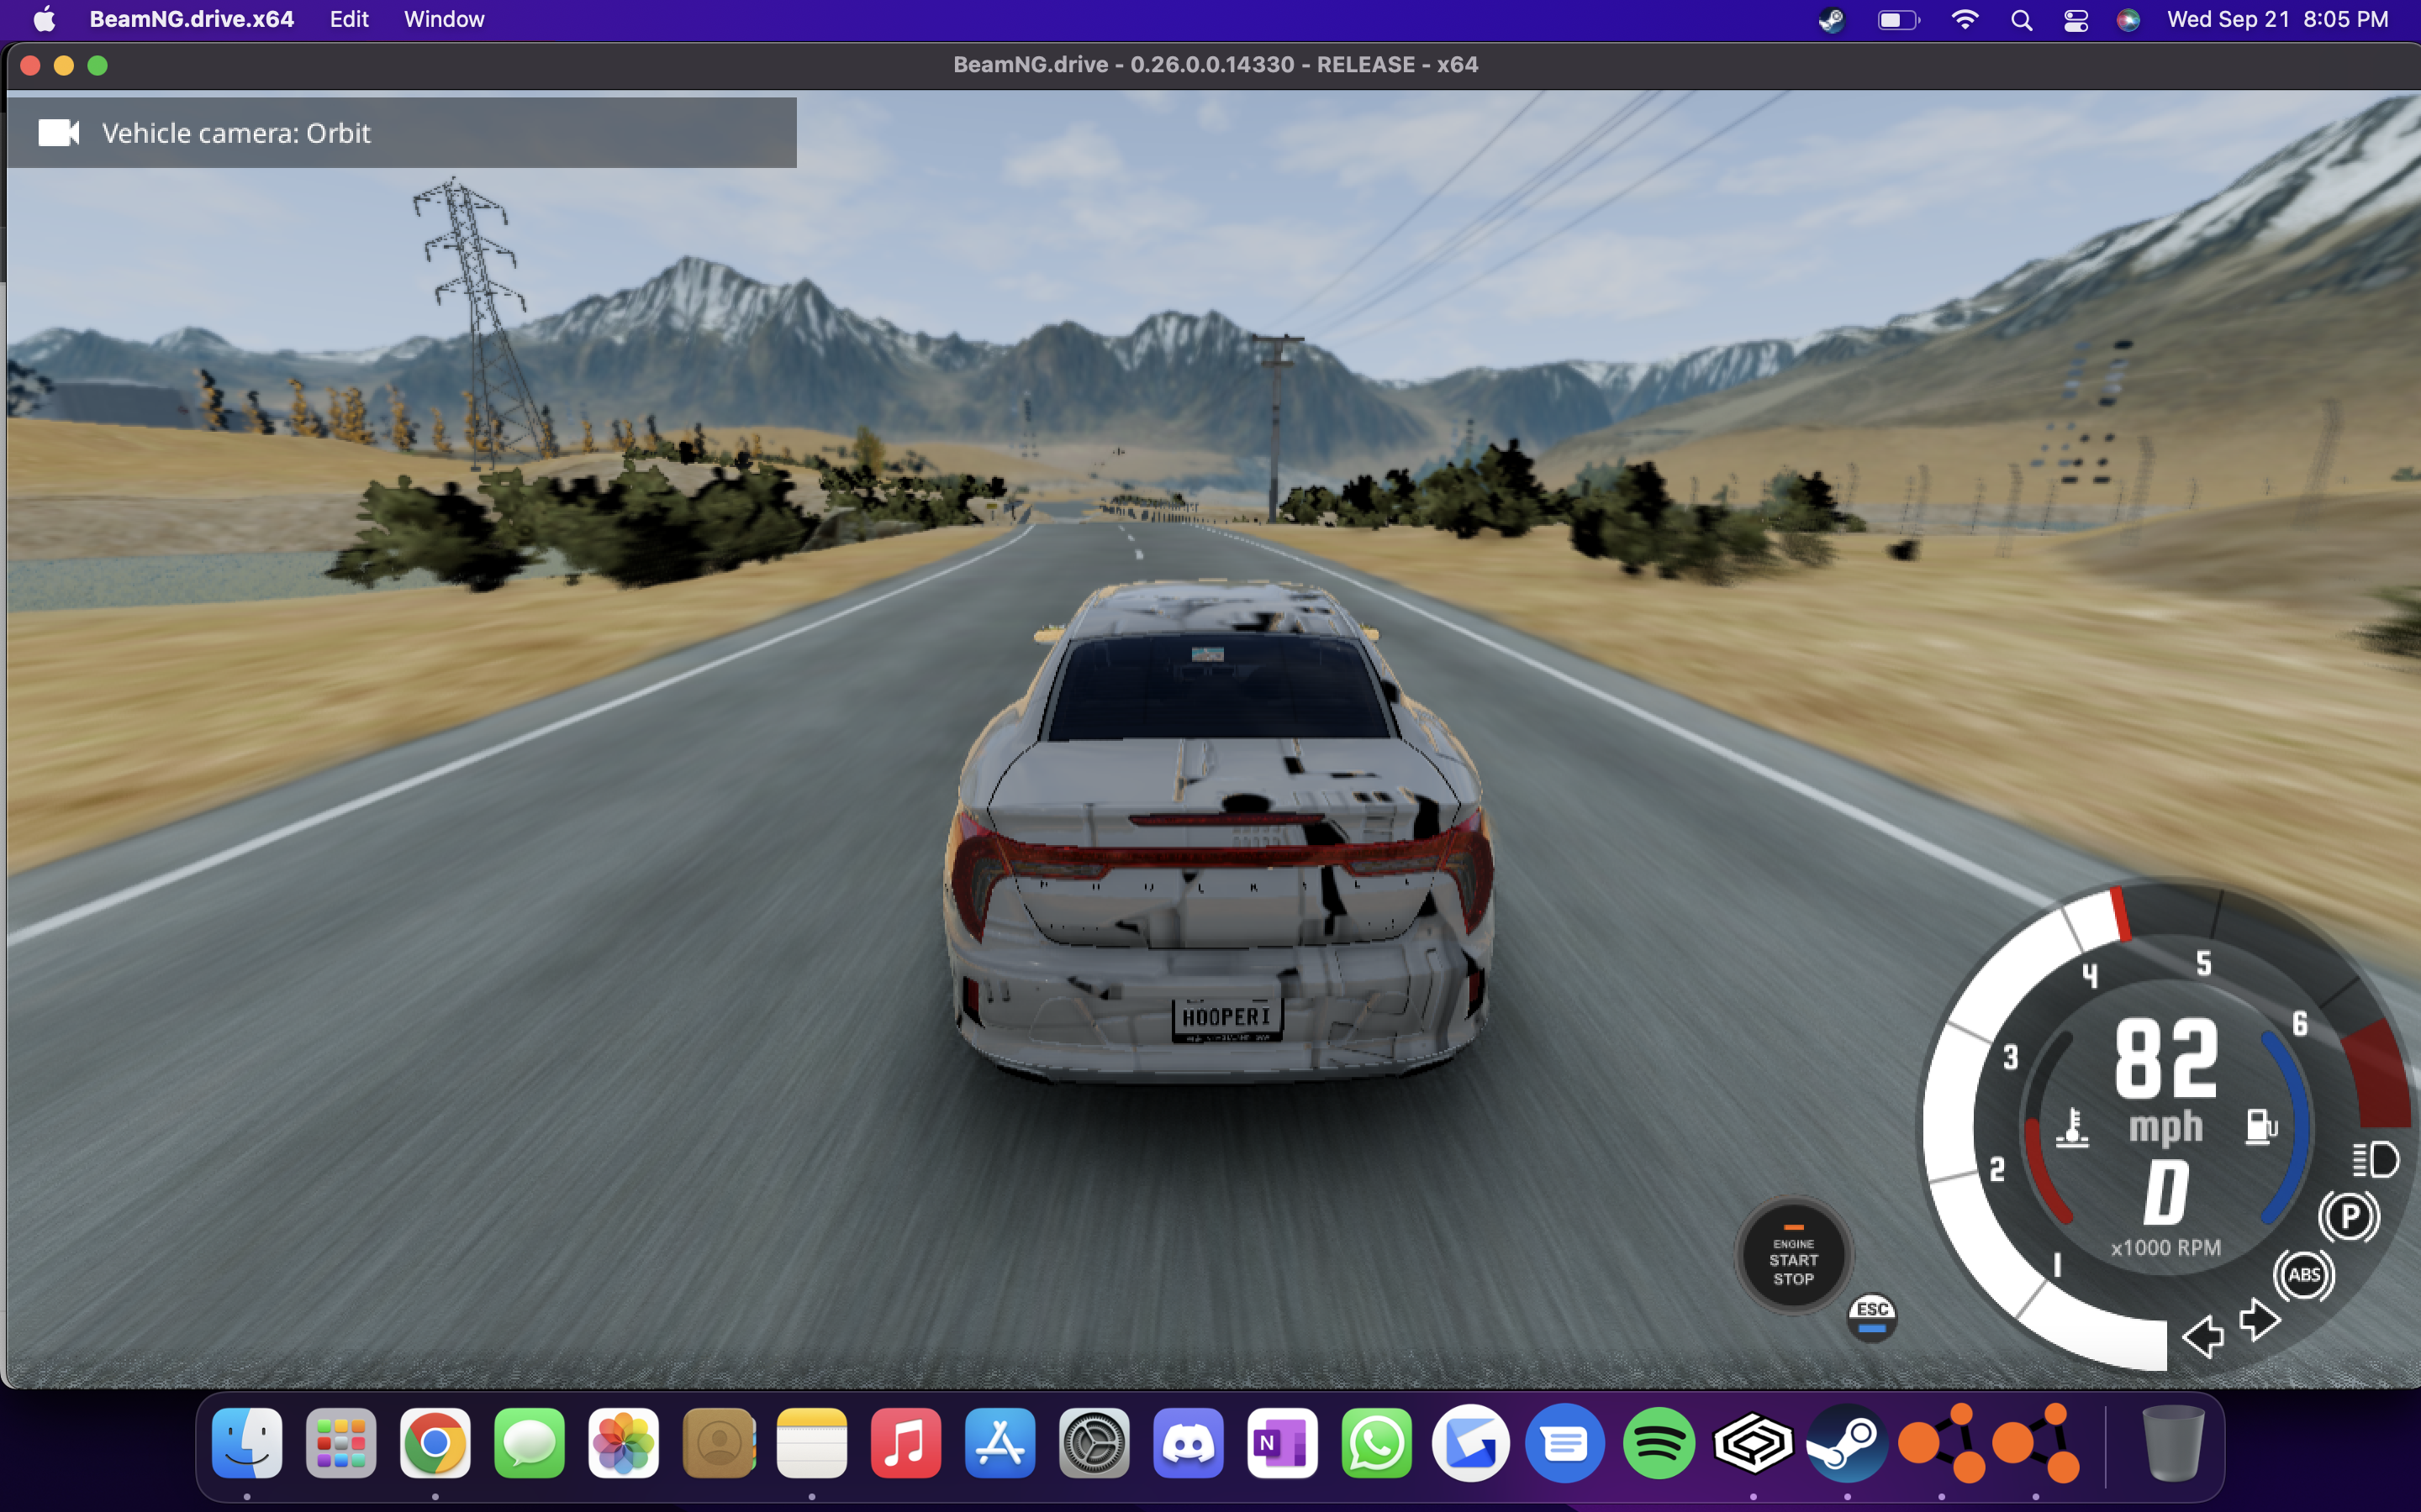Image resolution: width=2421 pixels, height=1512 pixels.
Task: Open OneNote from the dock
Action: click(1281, 1443)
